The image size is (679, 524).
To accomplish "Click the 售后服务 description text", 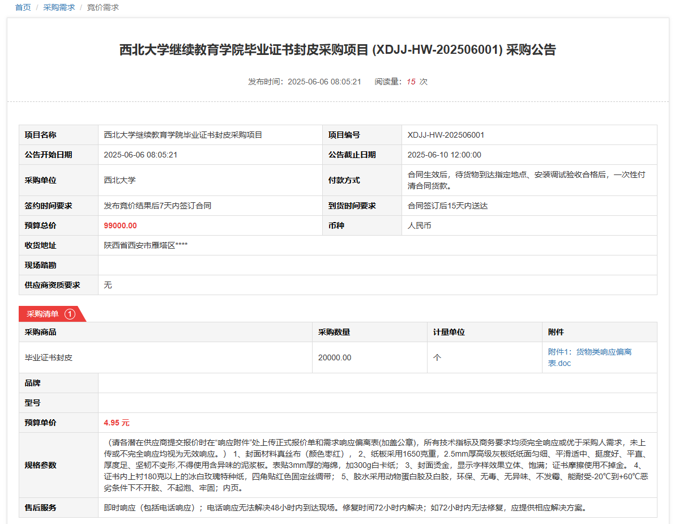I will [344, 508].
